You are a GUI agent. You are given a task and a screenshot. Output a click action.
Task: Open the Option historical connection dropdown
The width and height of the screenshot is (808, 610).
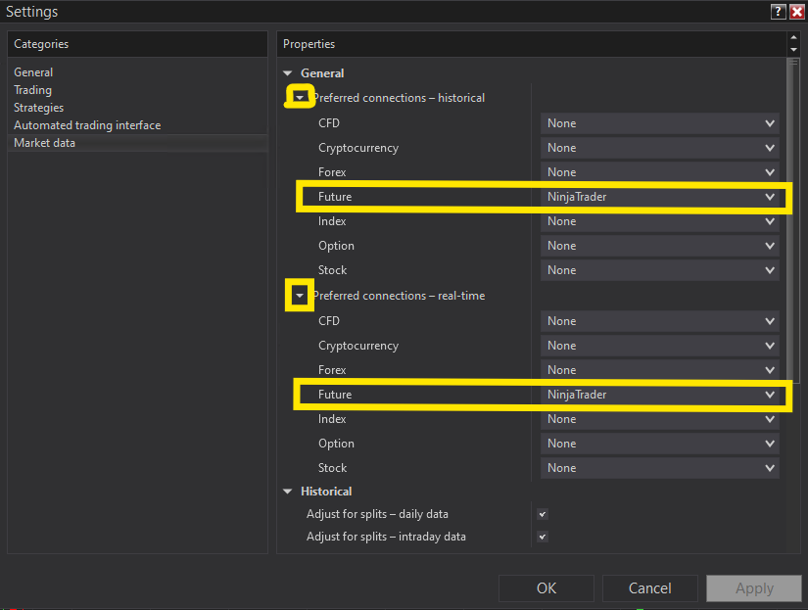pos(659,245)
